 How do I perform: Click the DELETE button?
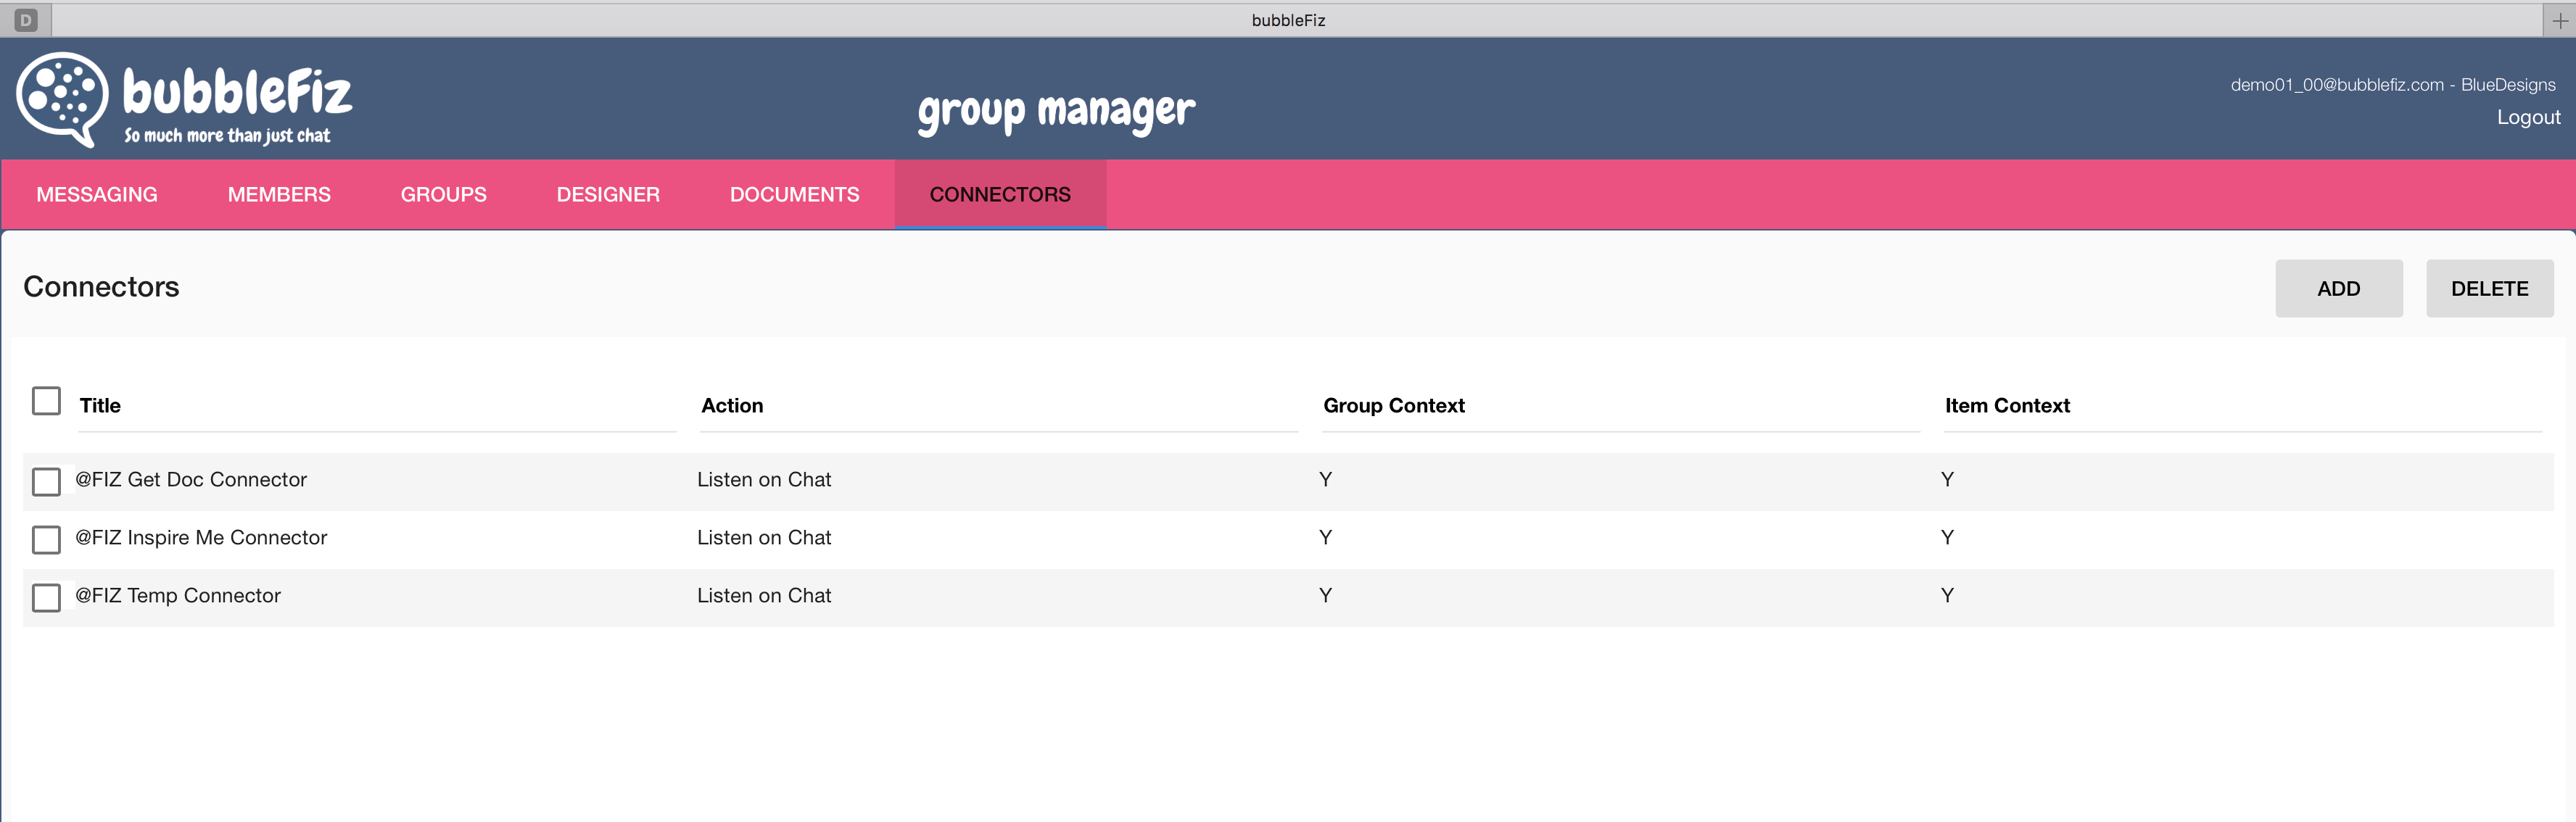point(2489,289)
